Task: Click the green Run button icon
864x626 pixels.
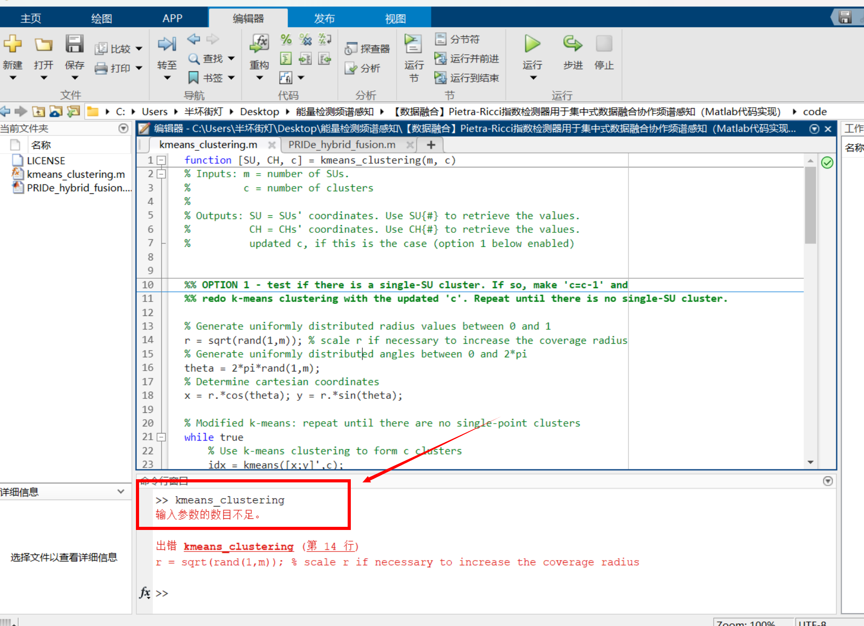Action: (532, 44)
